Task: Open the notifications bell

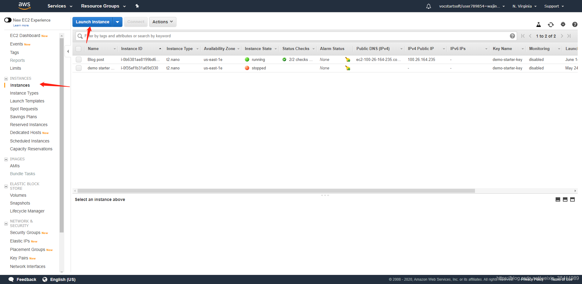Action: [x=428, y=6]
